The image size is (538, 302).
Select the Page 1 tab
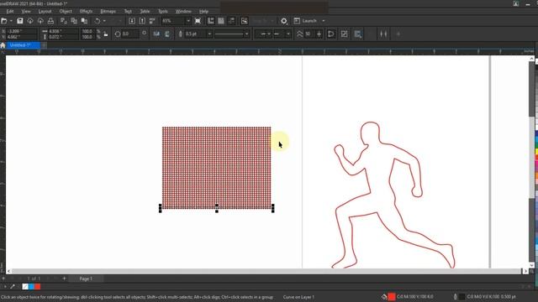click(86, 279)
